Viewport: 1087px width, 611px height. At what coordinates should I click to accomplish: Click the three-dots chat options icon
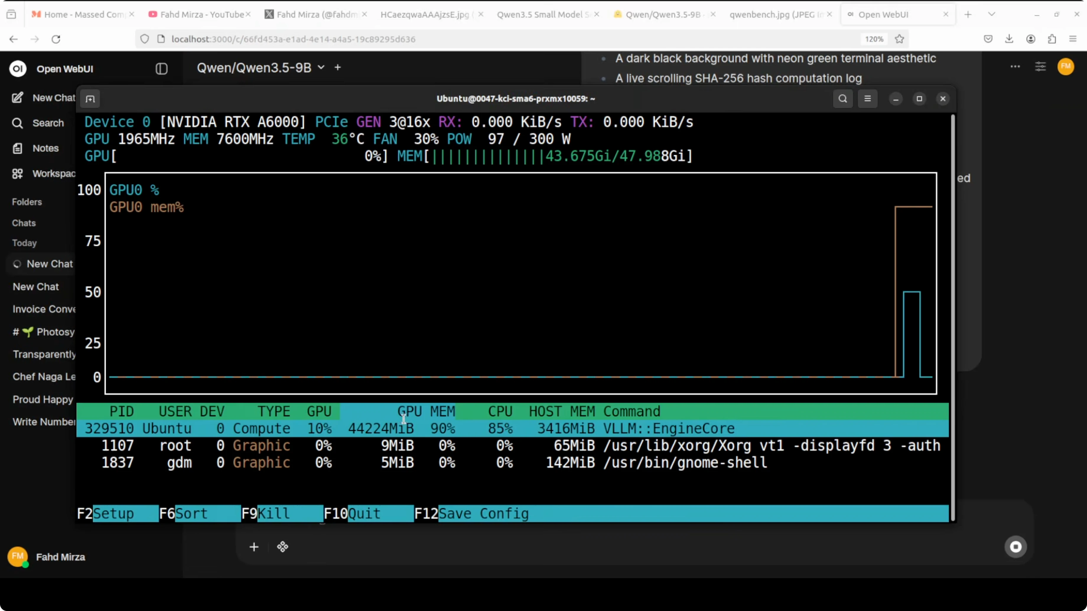pyautogui.click(x=1015, y=67)
